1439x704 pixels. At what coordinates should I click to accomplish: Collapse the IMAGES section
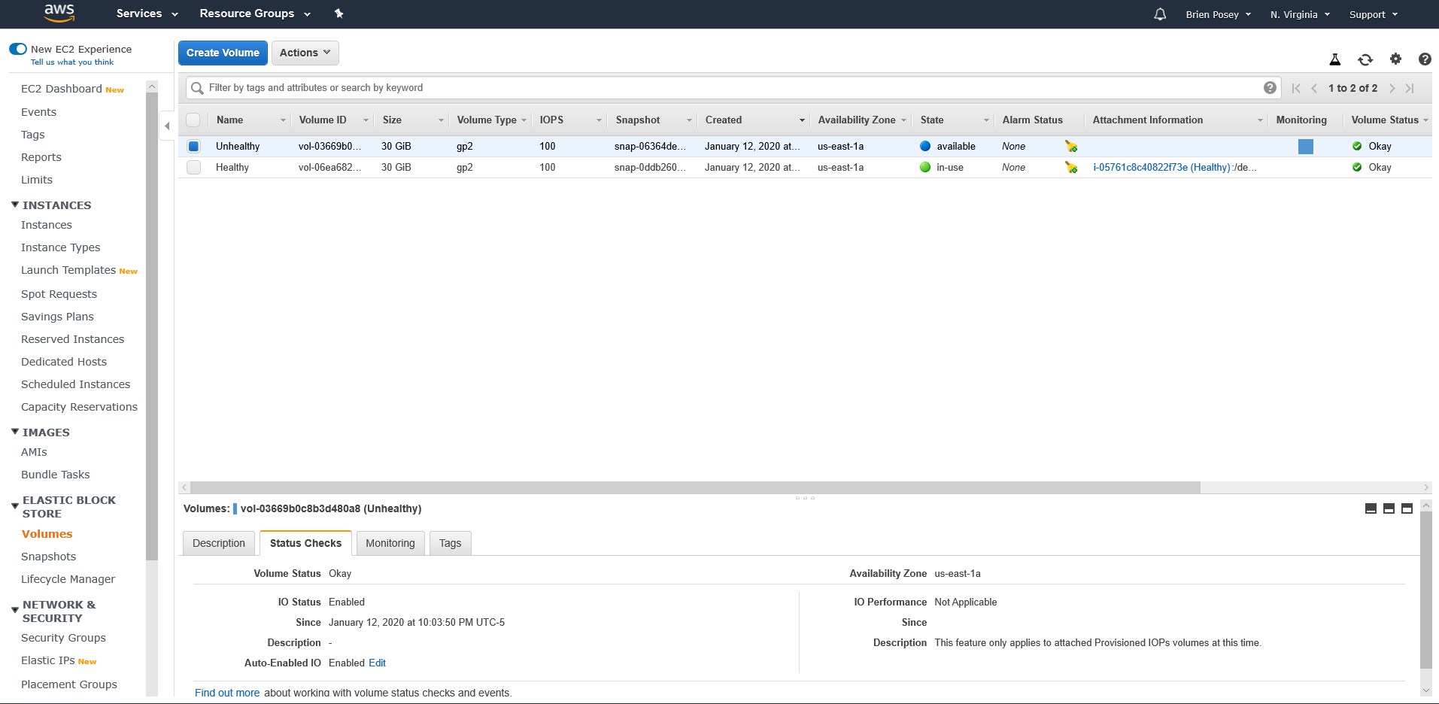15,432
